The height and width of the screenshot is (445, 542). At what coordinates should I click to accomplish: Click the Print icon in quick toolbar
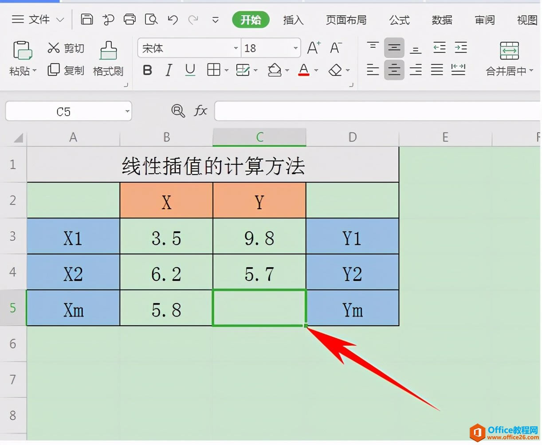pyautogui.click(x=130, y=20)
